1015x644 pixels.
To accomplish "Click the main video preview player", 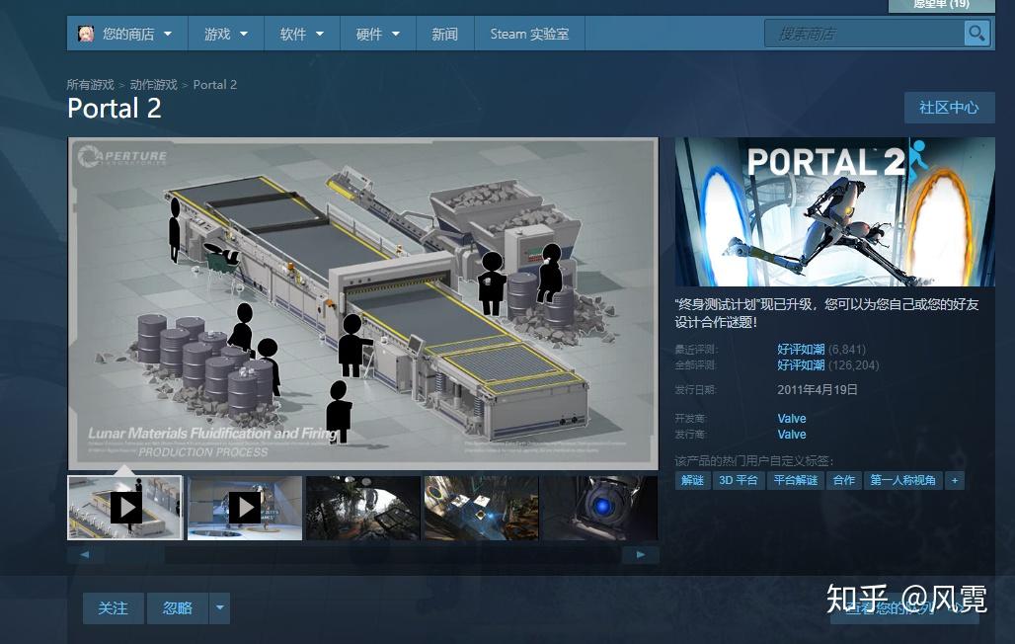I will point(363,303).
